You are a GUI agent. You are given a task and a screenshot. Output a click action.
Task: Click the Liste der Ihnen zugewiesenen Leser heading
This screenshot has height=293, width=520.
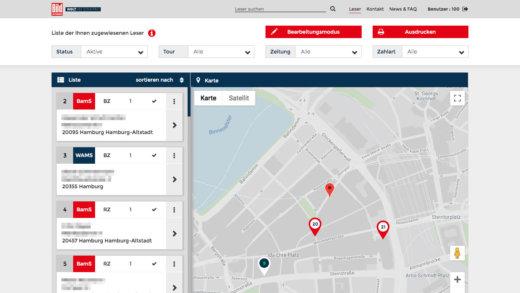click(x=98, y=33)
